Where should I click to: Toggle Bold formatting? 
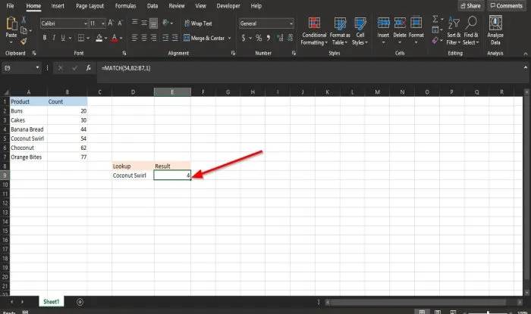click(44, 38)
